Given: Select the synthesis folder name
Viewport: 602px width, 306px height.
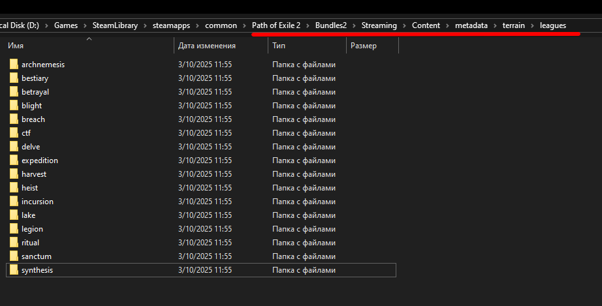Looking at the screenshot, I should click(37, 270).
